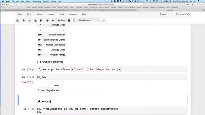This screenshot has height=115, width=205.
Task: Insert a cell below with plus icon
Action: [24, 20]
